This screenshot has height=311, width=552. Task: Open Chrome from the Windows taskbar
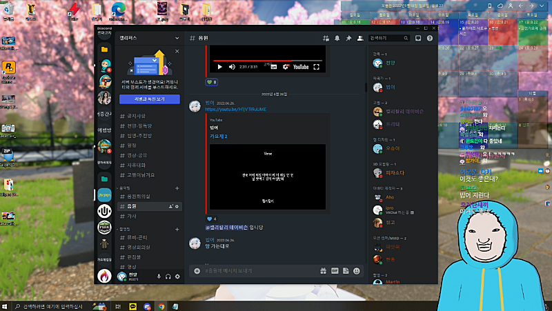coord(161,306)
